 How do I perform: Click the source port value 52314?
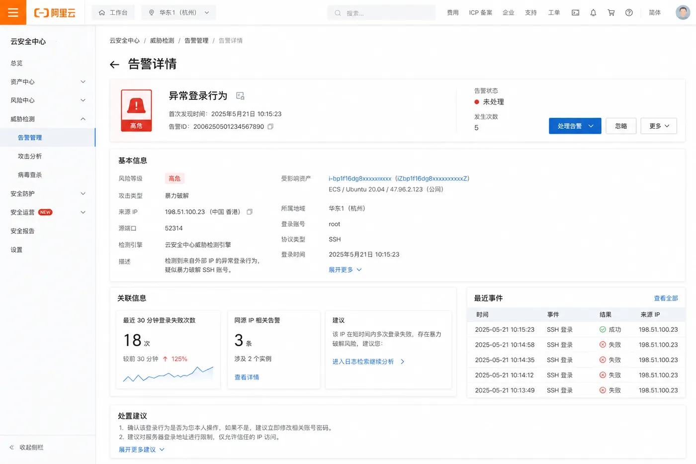coord(174,228)
